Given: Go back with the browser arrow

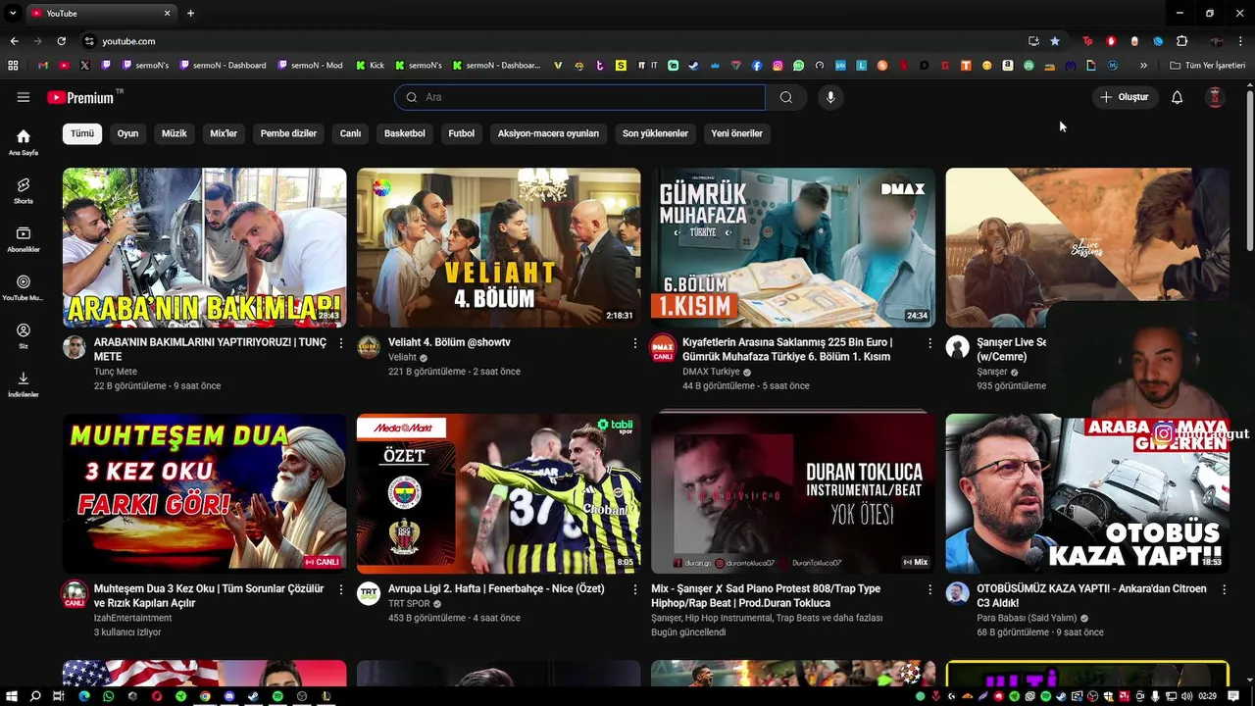Looking at the screenshot, I should click(x=14, y=41).
